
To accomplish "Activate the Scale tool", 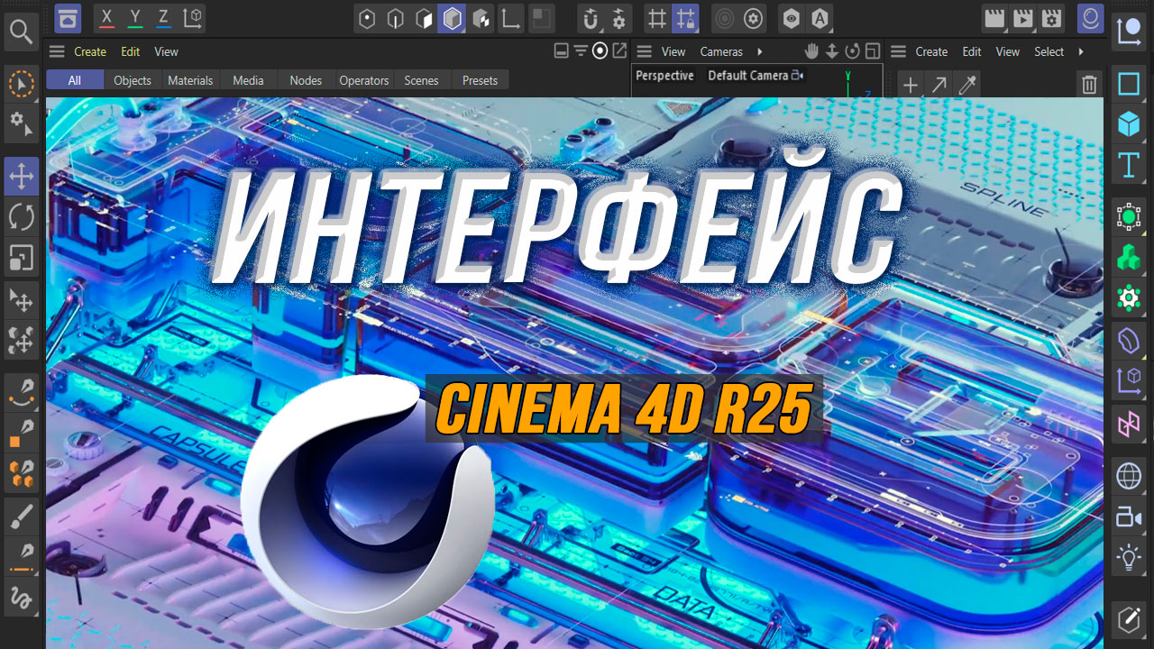I will [21, 258].
